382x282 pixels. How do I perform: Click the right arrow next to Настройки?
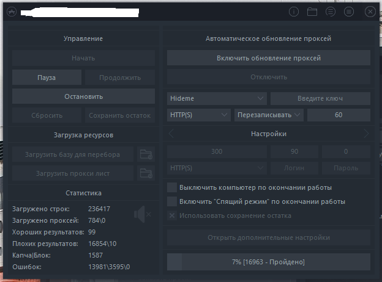pyautogui.click(x=365, y=134)
